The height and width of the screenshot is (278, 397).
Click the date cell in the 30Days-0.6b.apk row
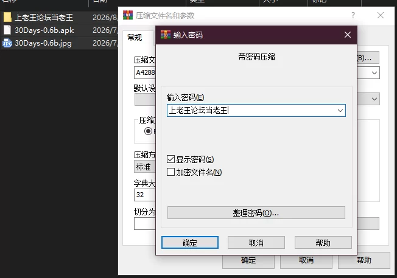tap(105, 30)
